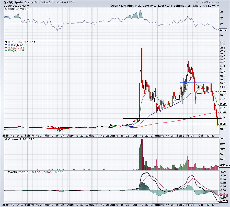Image resolution: width=230 pixels, height=207 pixels.
Task: Click the 21.5 label on price axis
Action: pyautogui.click(x=222, y=42)
